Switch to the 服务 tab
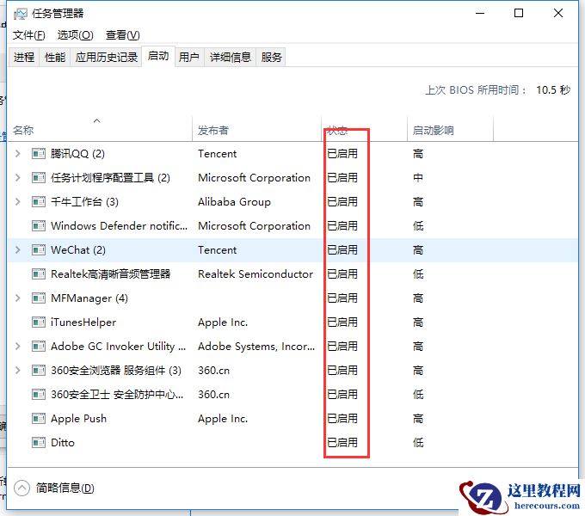The width and height of the screenshot is (585, 516). pyautogui.click(x=271, y=57)
